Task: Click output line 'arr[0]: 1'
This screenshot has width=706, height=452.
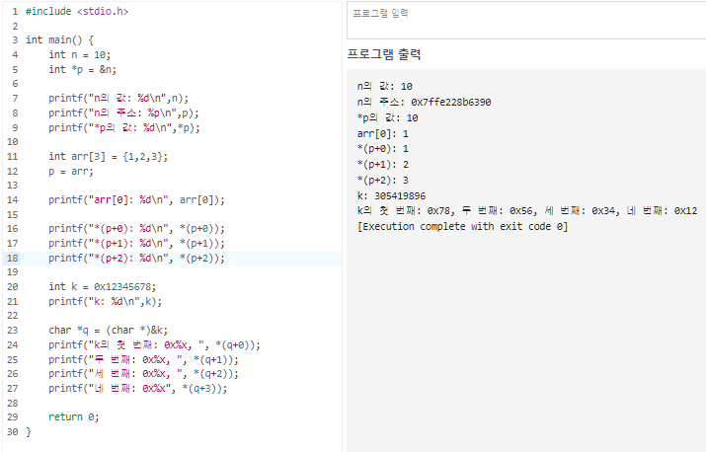Action: 383,134
